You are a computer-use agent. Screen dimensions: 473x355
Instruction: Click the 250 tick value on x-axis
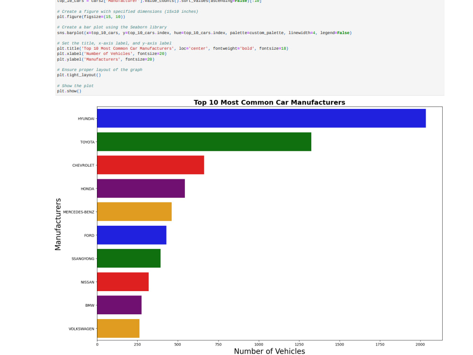pos(137,344)
